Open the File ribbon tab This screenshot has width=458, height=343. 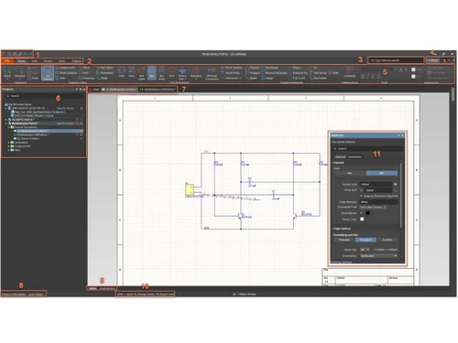click(x=6, y=60)
